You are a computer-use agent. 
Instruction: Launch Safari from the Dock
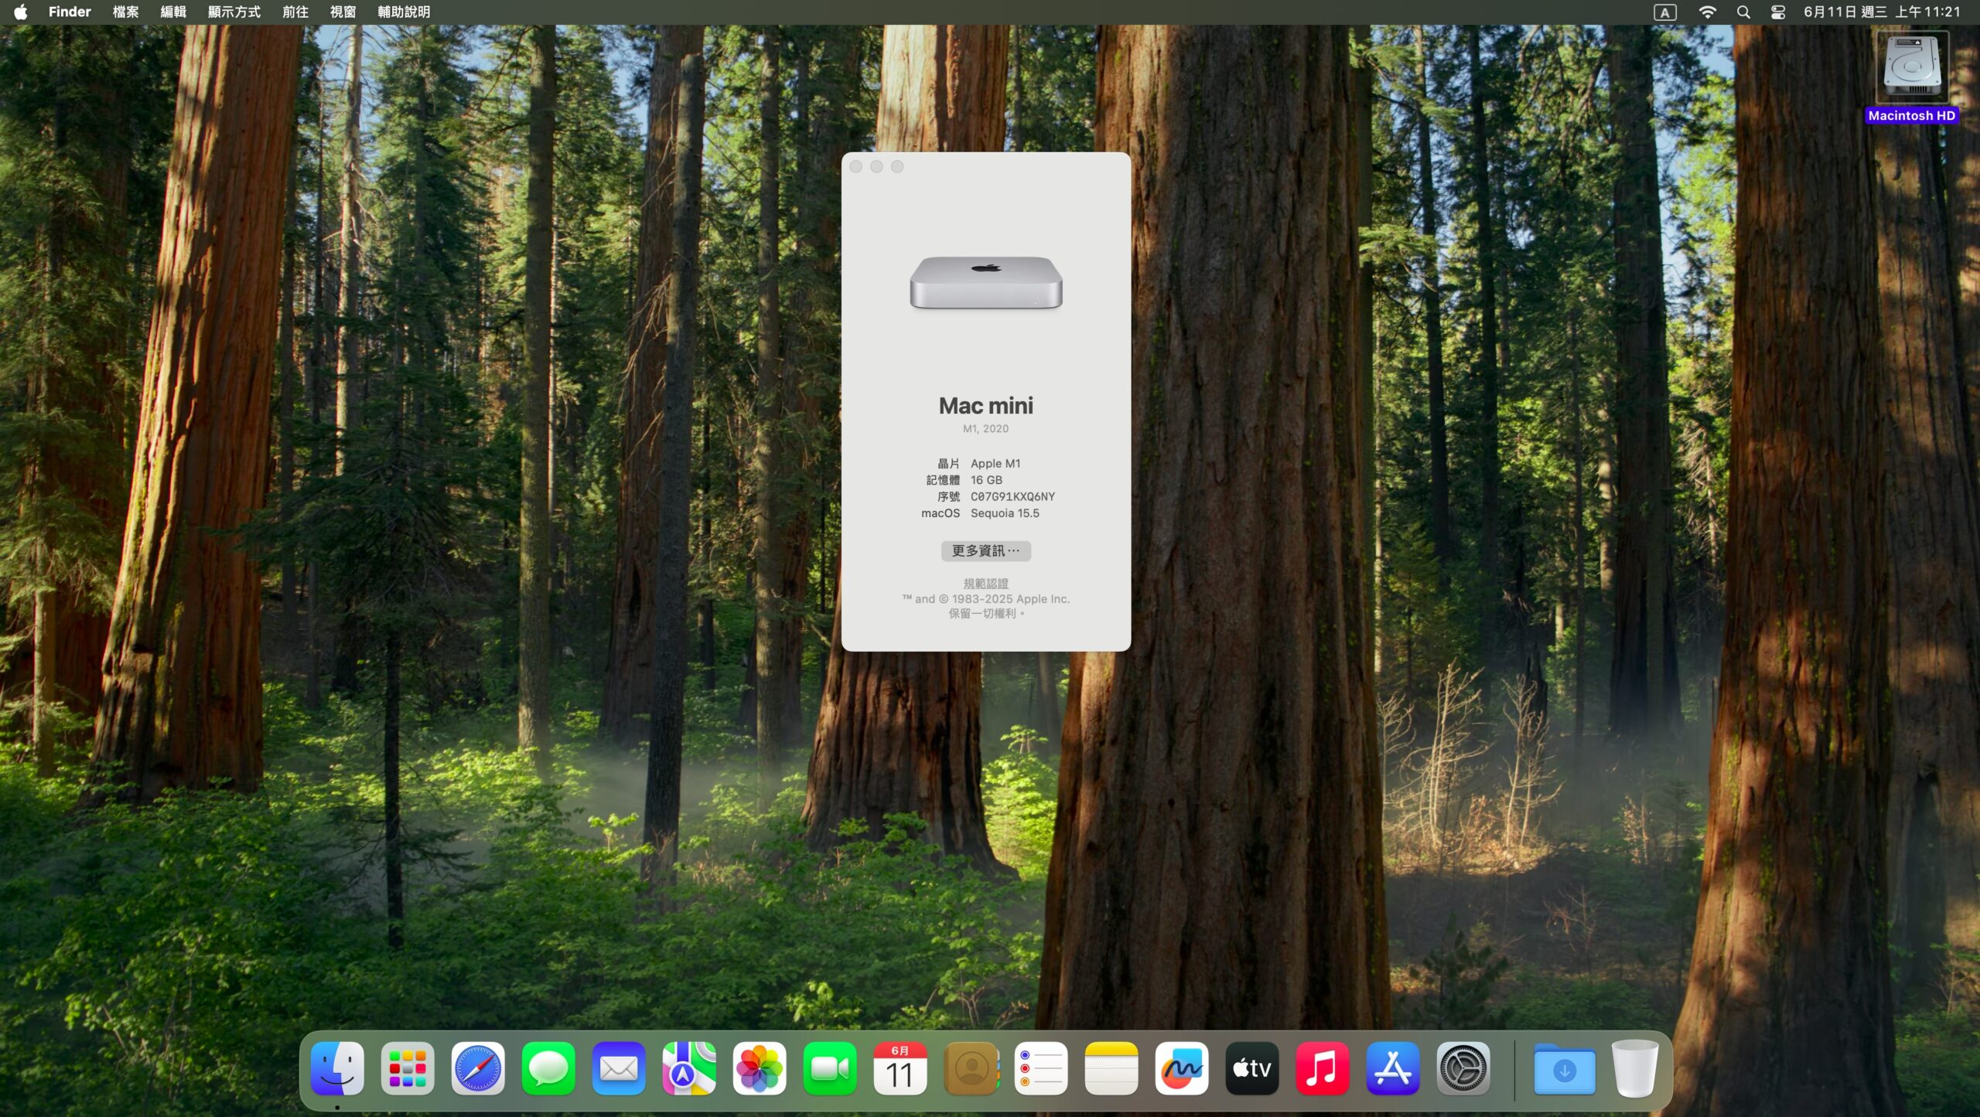pos(478,1068)
